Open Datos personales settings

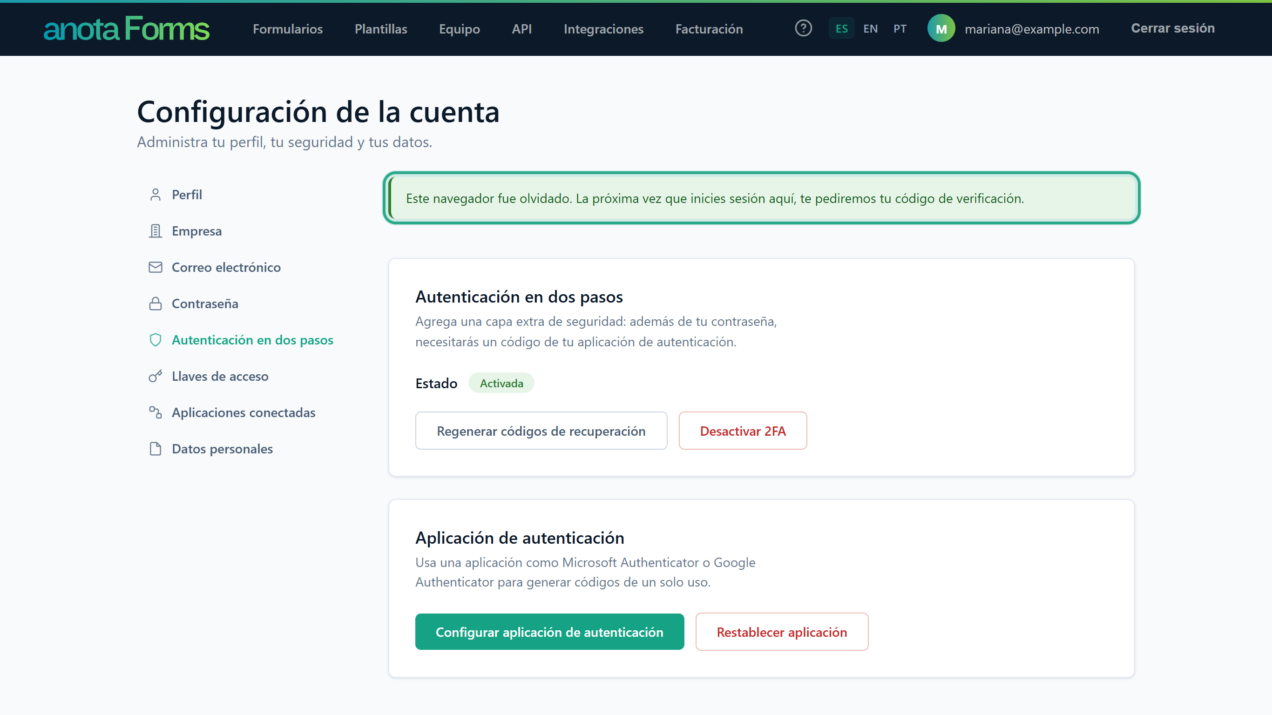pyautogui.click(x=222, y=449)
